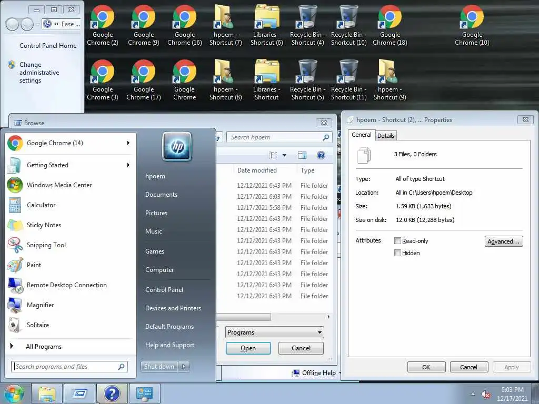Open Libraries - Shortcut (6) desktop icon
Image resolution: width=539 pixels, height=404 pixels.
267,25
